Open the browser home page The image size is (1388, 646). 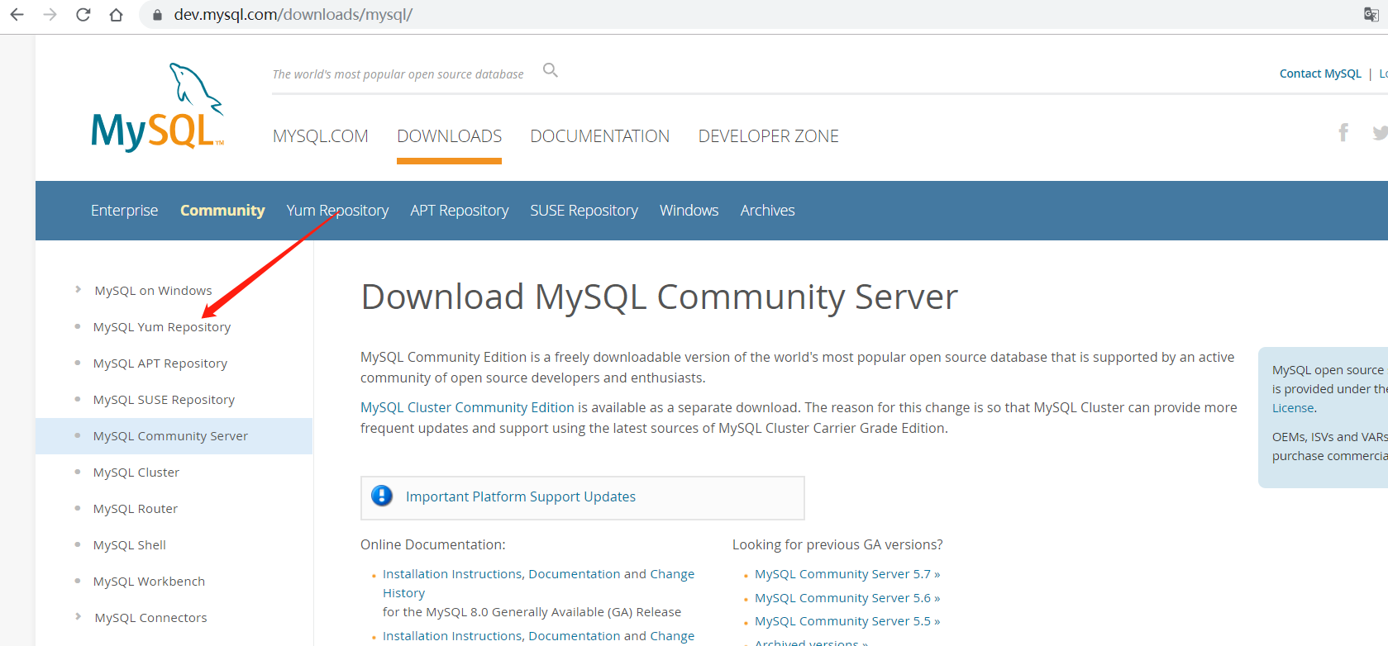[x=116, y=15]
